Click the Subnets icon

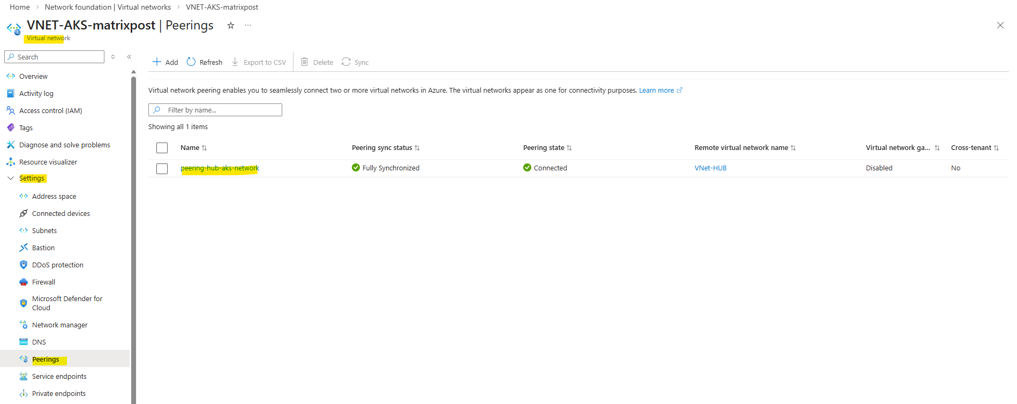24,230
